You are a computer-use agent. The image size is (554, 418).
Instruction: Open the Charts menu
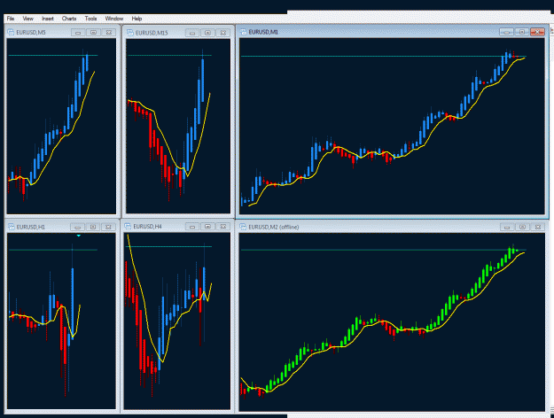point(69,19)
